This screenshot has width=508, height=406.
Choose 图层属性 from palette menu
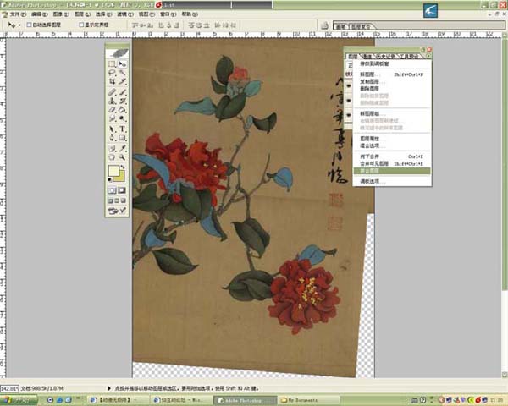point(392,139)
